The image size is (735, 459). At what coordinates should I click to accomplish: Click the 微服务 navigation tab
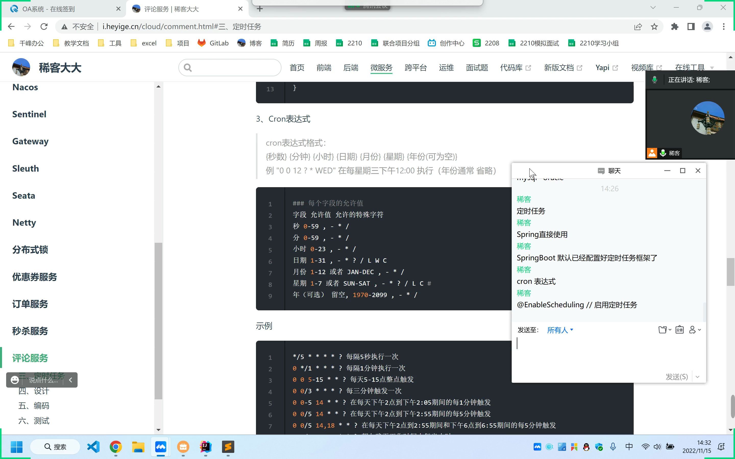coord(381,68)
